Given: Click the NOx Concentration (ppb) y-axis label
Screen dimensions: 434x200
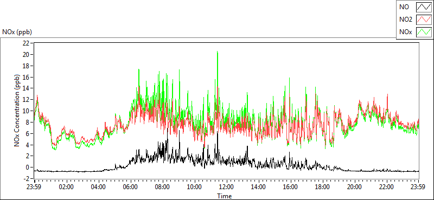Looking at the screenshot, I should pos(17,110).
